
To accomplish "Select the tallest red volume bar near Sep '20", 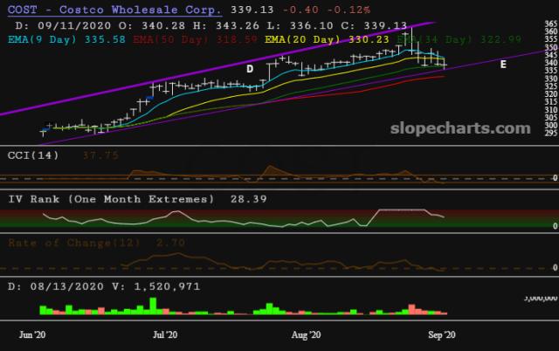I will (411, 309).
